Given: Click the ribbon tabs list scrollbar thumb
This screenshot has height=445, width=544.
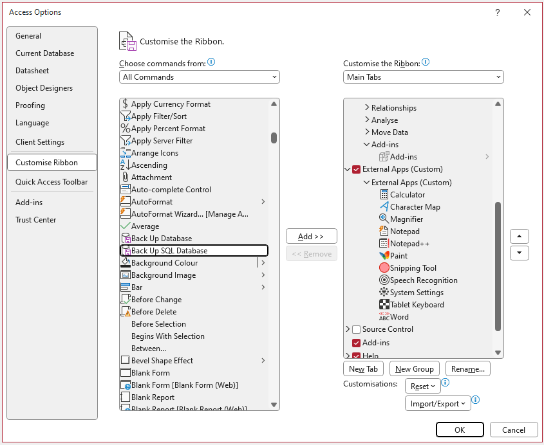Looking at the screenshot, I should pyautogui.click(x=498, y=266).
